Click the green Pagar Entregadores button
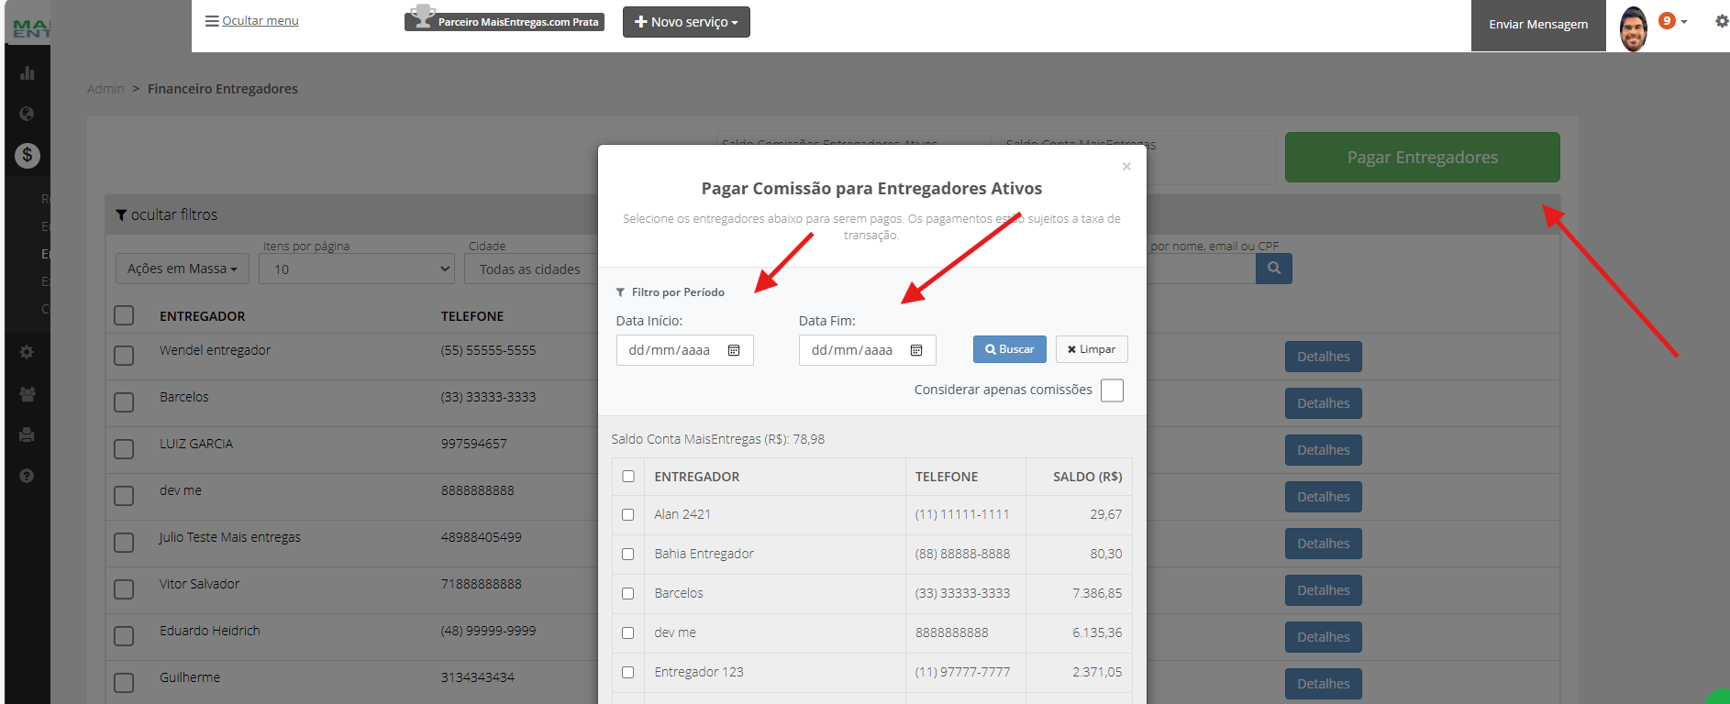 pos(1423,157)
